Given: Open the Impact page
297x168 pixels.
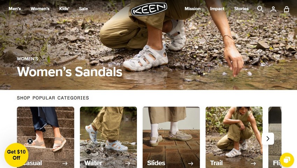Looking at the screenshot, I should [217, 9].
